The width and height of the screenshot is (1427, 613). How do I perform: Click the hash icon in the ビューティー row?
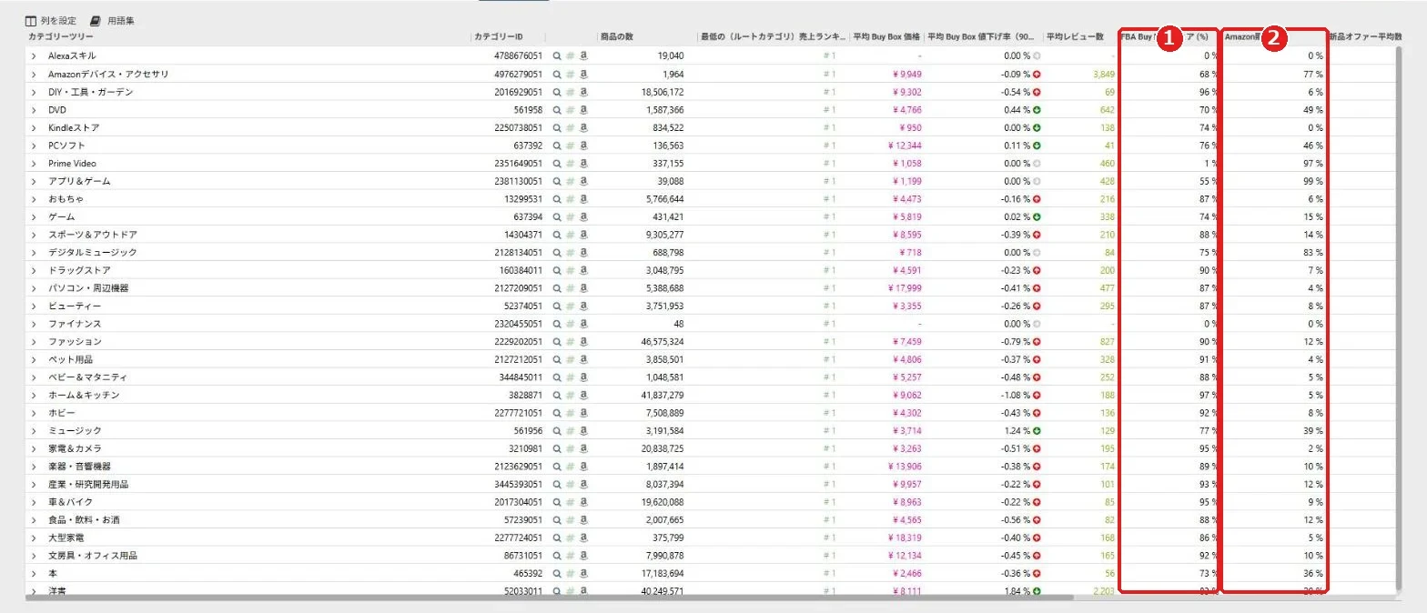(571, 306)
